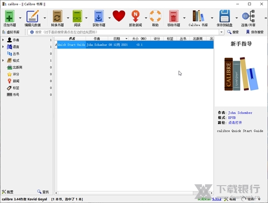Expand the Languages (语言) tree node
This screenshot has height=203, width=268.
click(3, 47)
